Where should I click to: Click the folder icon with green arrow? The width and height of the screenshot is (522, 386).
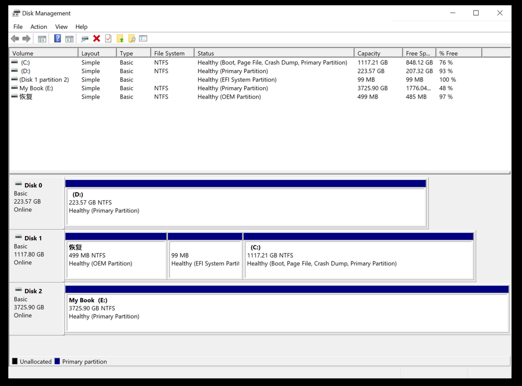[120, 39]
